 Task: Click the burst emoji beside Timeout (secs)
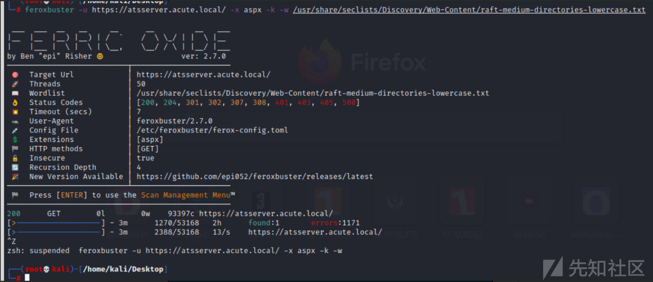point(15,112)
